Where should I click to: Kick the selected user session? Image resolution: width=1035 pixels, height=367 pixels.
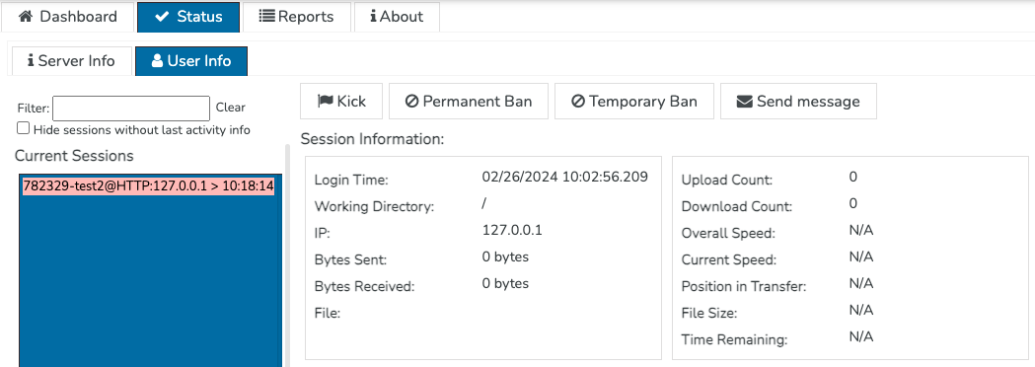[x=342, y=101]
